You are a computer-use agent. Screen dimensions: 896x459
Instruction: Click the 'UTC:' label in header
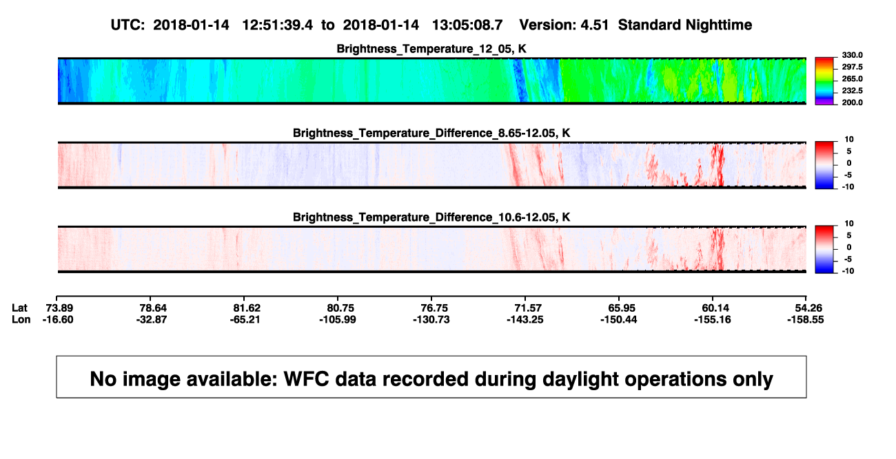coord(128,25)
